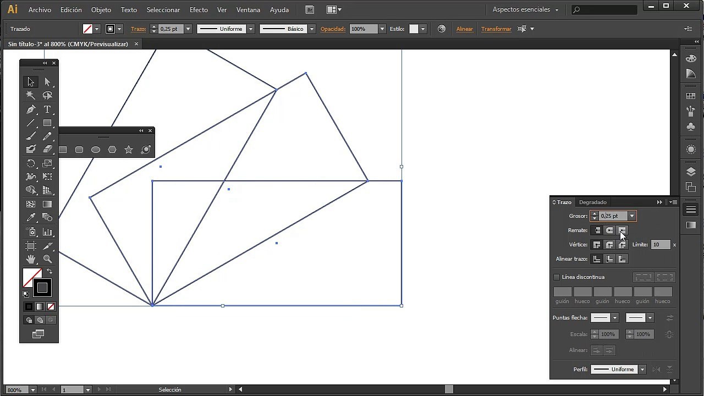Click the Stroke swatch in toolbox
The width and height of the screenshot is (704, 396).
pyautogui.click(x=42, y=288)
